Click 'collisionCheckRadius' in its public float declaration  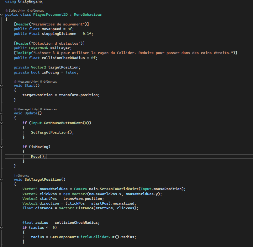(x=63, y=58)
